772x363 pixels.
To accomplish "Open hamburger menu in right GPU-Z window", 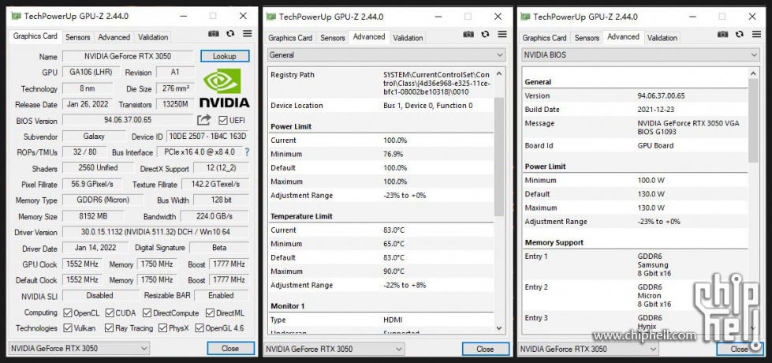I will pos(757,34).
